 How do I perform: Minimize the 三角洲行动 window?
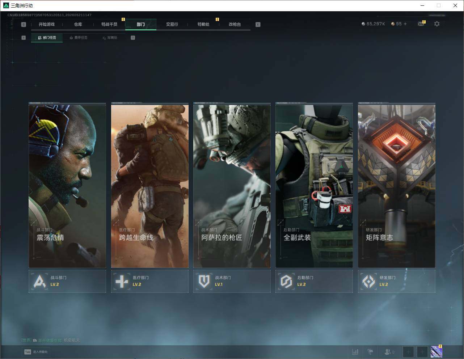422,5
